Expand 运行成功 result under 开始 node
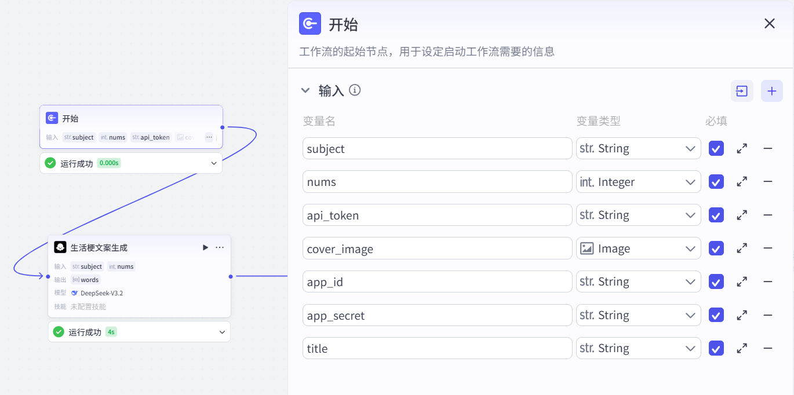 [214, 163]
